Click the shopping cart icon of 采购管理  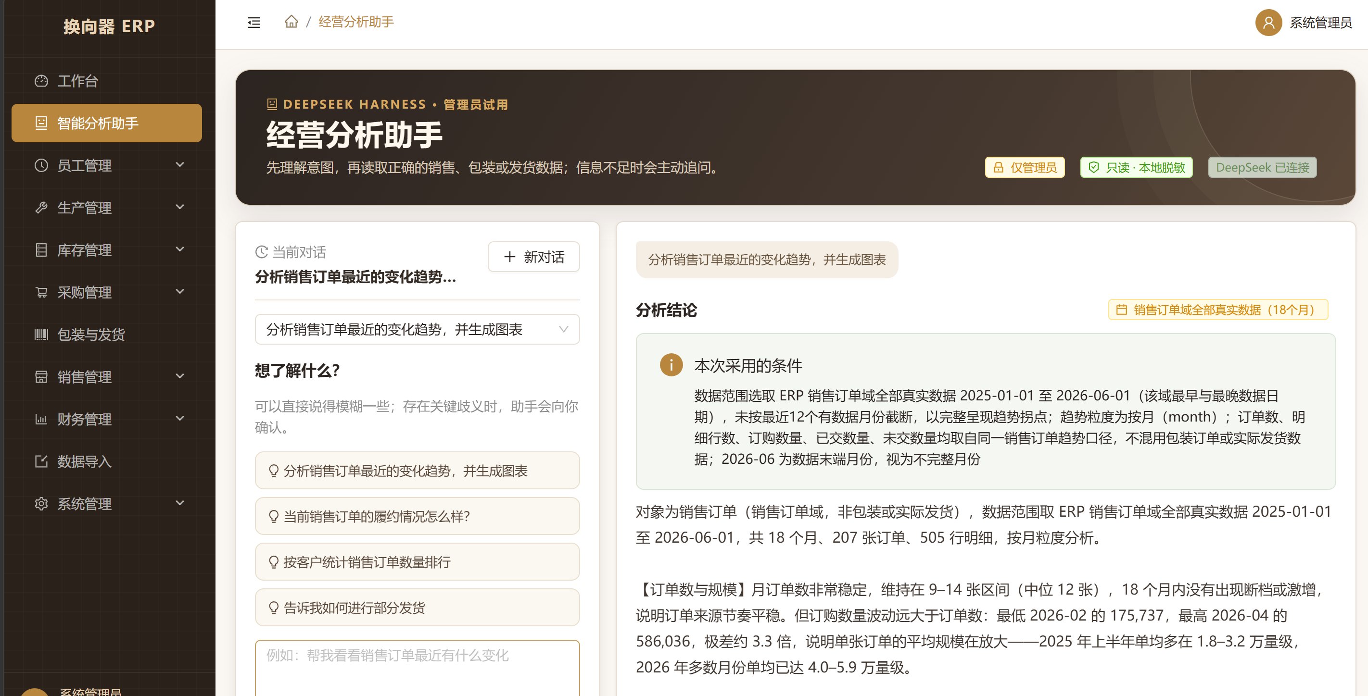tap(41, 292)
